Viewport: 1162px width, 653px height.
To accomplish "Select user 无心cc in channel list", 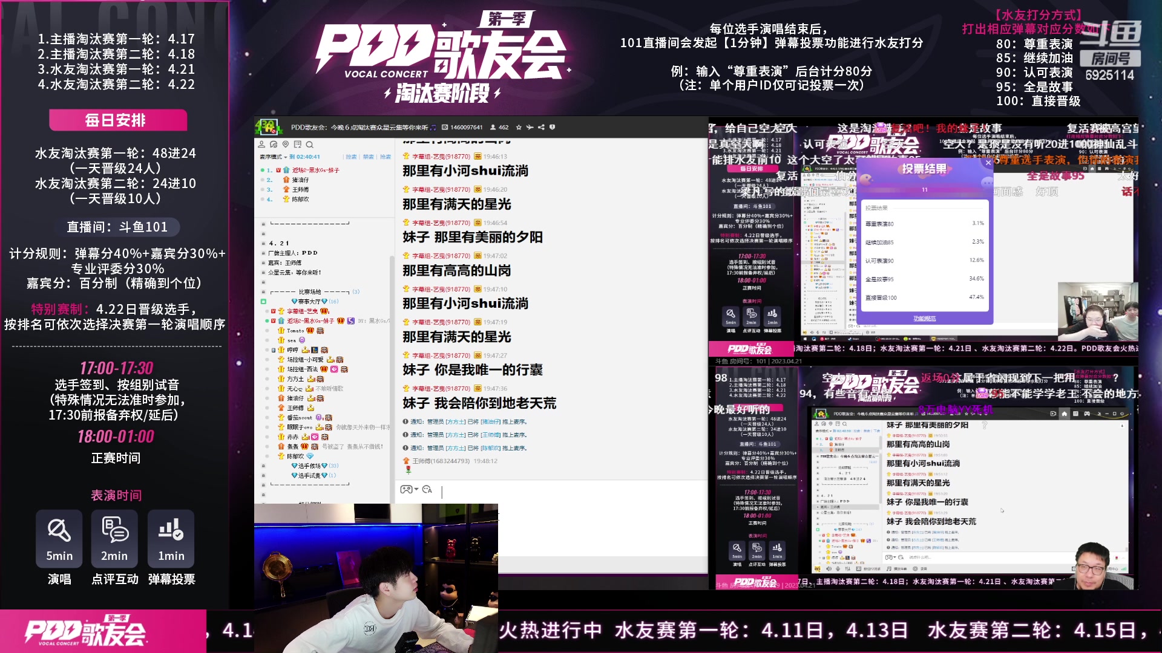I will pyautogui.click(x=295, y=389).
